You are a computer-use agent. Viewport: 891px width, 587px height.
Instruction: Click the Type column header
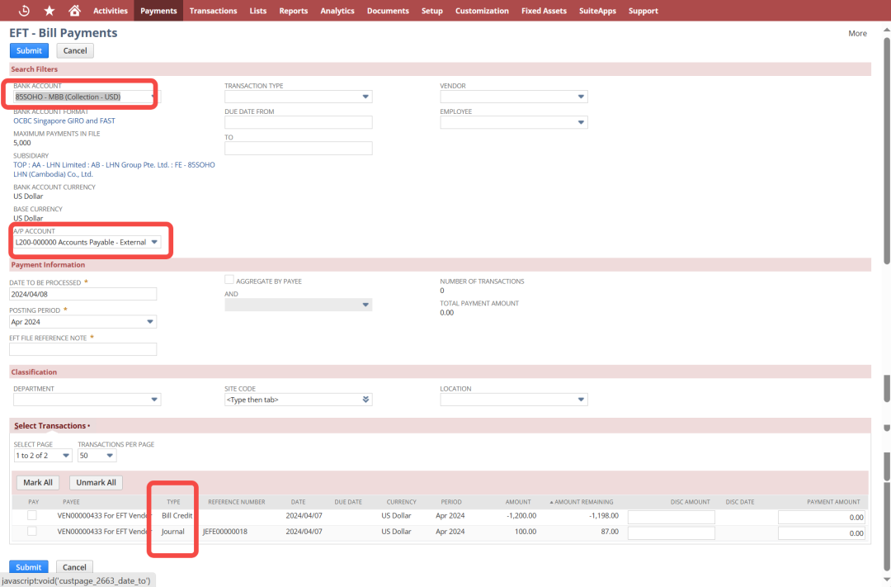[173, 502]
